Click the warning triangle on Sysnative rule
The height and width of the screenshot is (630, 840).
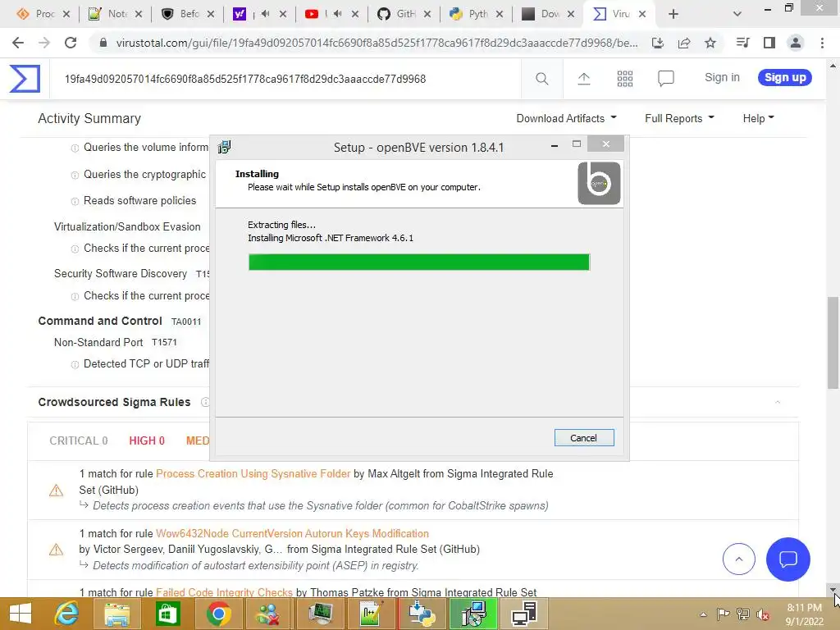[57, 491]
